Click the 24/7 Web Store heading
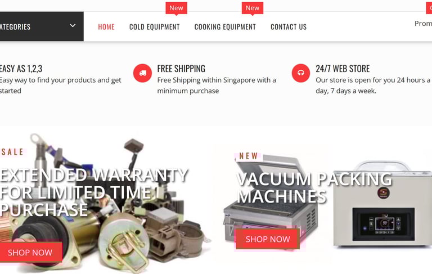 point(343,69)
